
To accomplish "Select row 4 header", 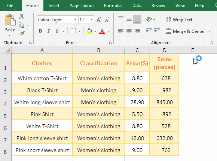I will pyautogui.click(x=5, y=102).
